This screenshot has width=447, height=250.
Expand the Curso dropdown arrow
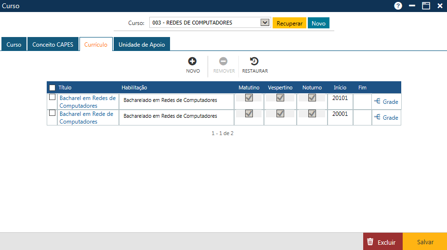(x=264, y=23)
